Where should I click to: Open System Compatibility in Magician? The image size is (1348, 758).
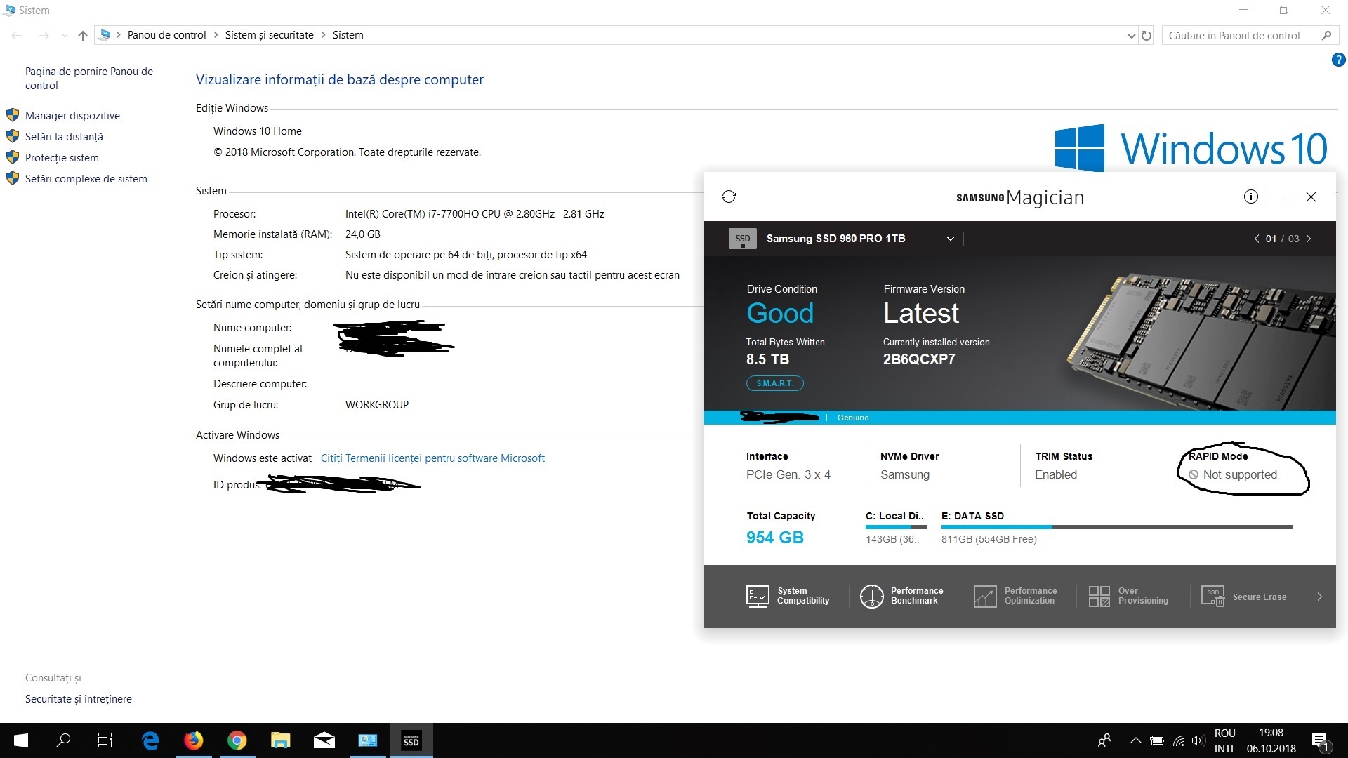coord(788,596)
